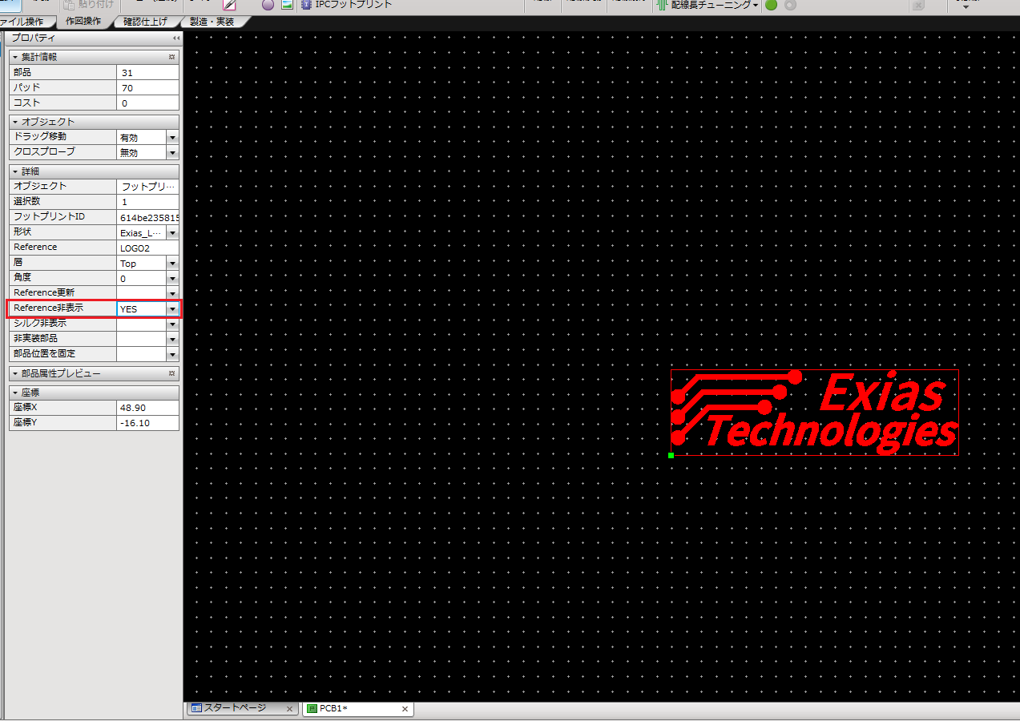Screen dimensions: 1020x721
Task: Open the ドラッグ移動 dropdown
Action: pos(172,138)
